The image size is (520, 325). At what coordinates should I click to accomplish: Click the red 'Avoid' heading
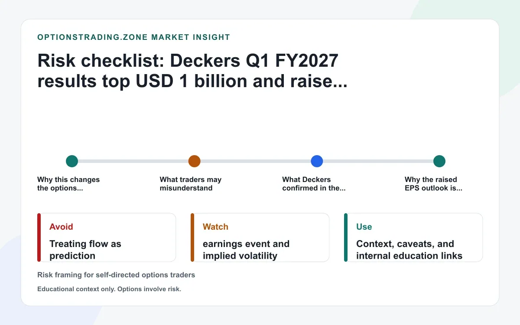[61, 227]
